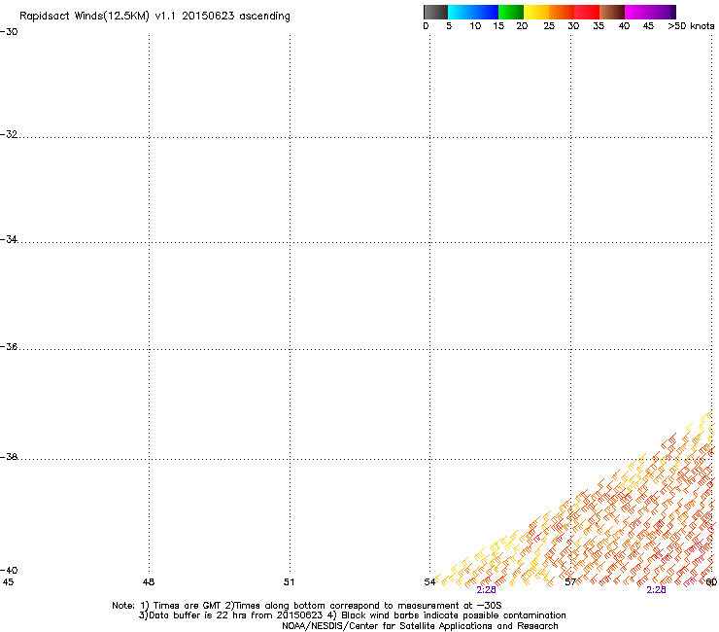Click the brown 35-40 knots legend segment
This screenshot has width=719, height=632.
(x=612, y=12)
